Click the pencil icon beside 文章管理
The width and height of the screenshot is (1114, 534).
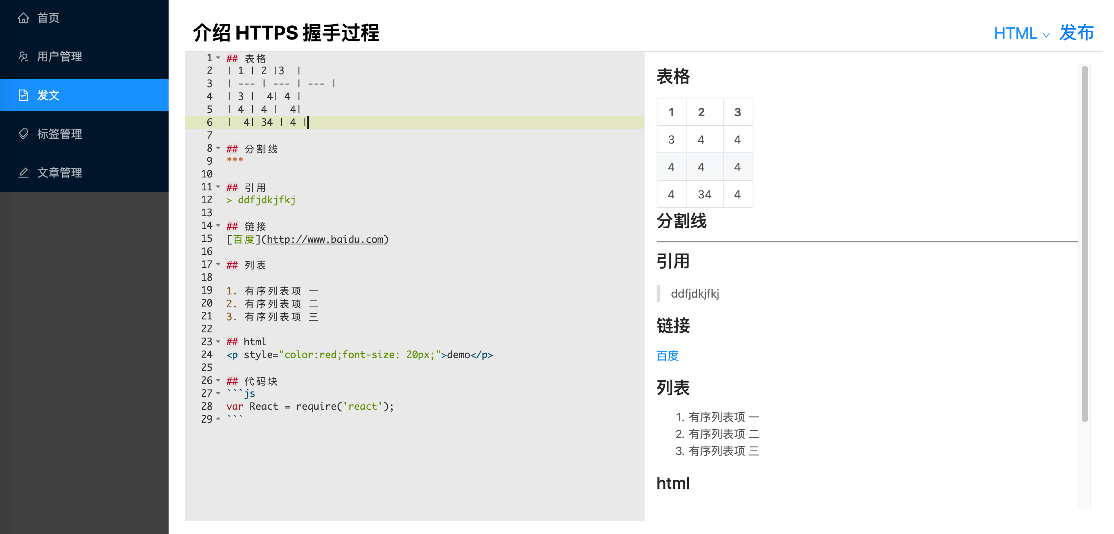23,173
